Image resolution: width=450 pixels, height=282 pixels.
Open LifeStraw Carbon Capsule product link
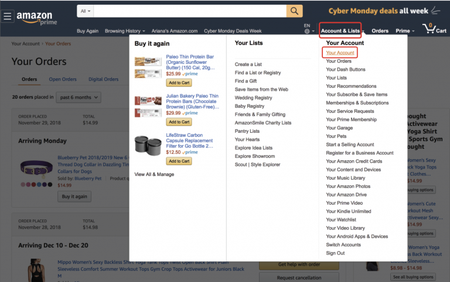[x=189, y=141]
